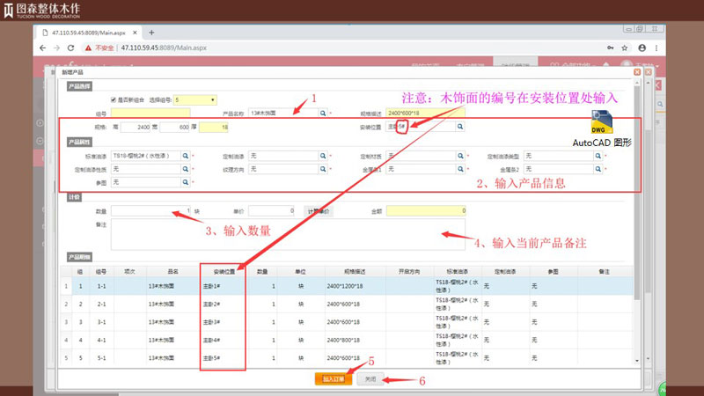Open the AutoCAD 图形 DWG file icon

click(x=603, y=122)
